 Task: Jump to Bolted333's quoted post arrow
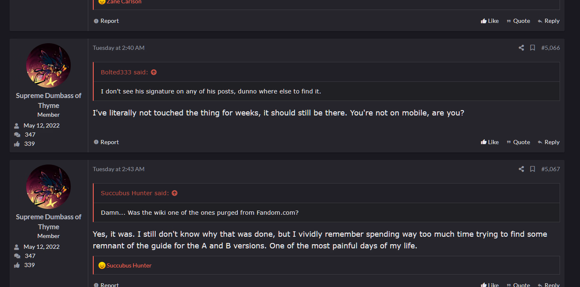pyautogui.click(x=154, y=72)
